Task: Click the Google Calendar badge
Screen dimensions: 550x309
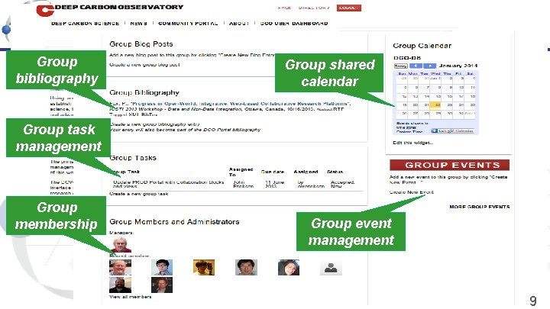Action: 453,131
